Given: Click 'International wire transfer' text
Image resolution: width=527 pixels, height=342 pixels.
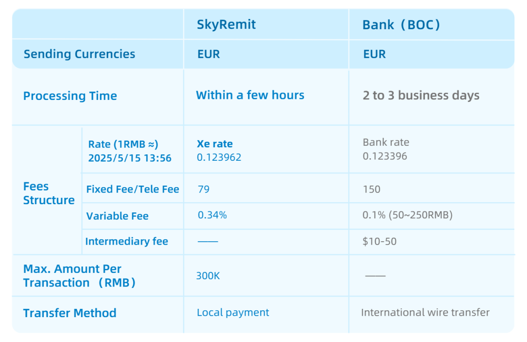Looking at the screenshot, I should (426, 312).
